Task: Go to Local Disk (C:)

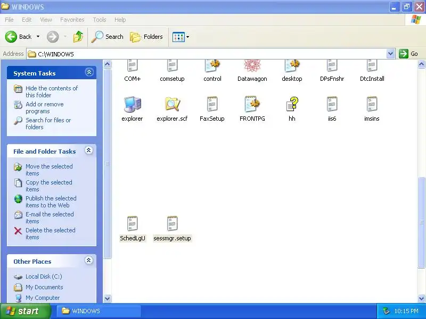Action: pyautogui.click(x=44, y=276)
